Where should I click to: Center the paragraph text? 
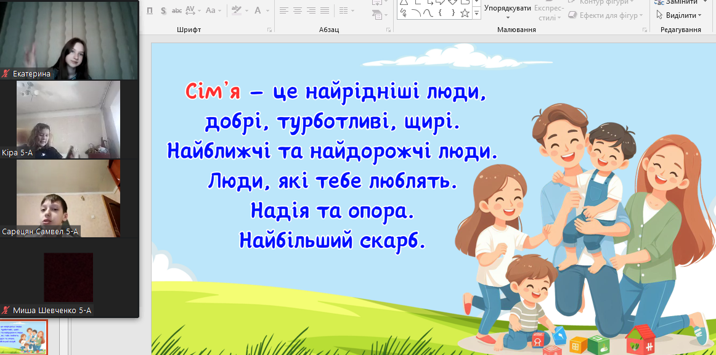[298, 10]
